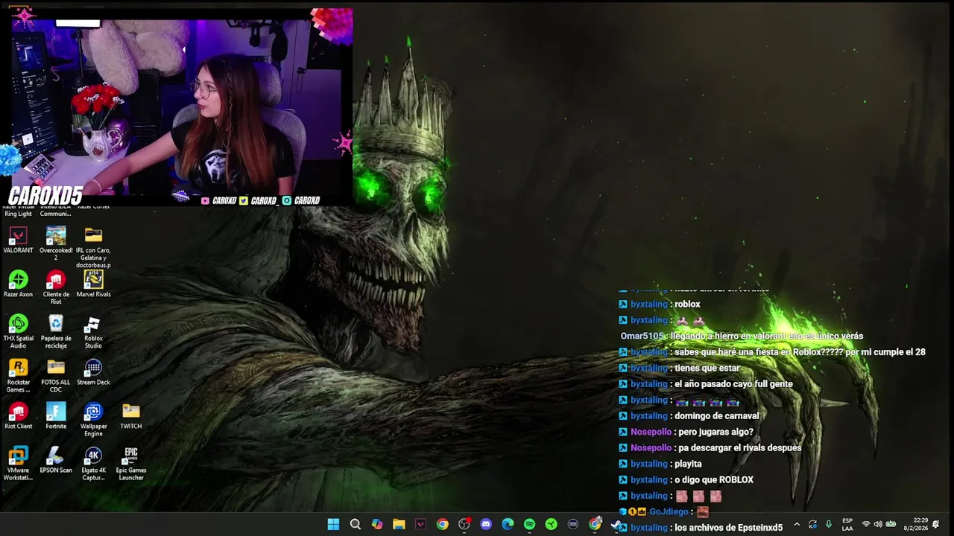Open the Wallpaper Engine desktop shortcut

[x=93, y=419]
